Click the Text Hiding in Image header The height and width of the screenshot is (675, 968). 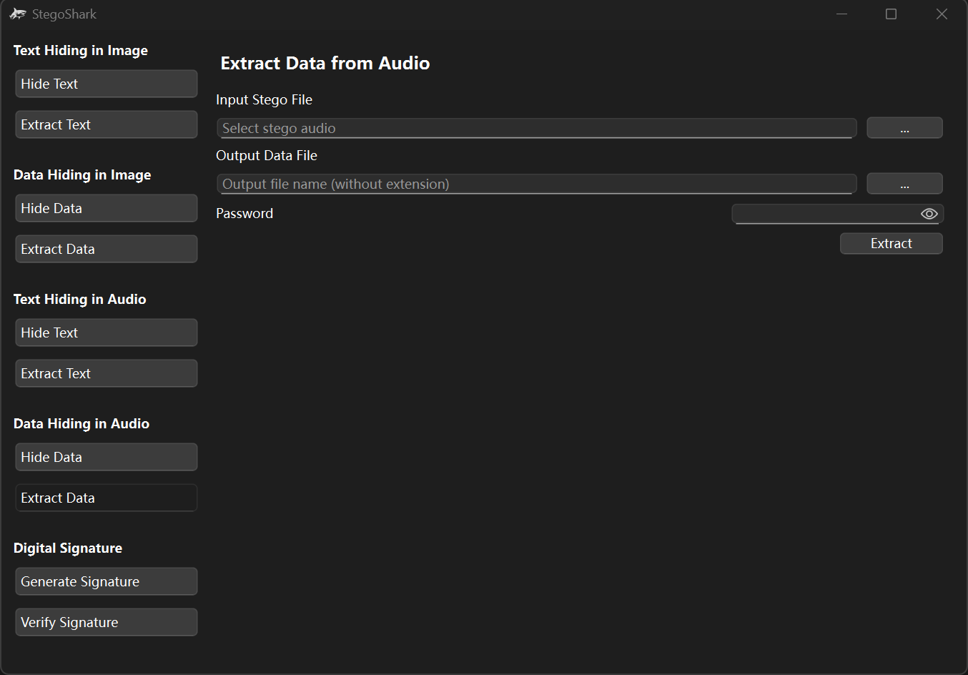click(81, 50)
